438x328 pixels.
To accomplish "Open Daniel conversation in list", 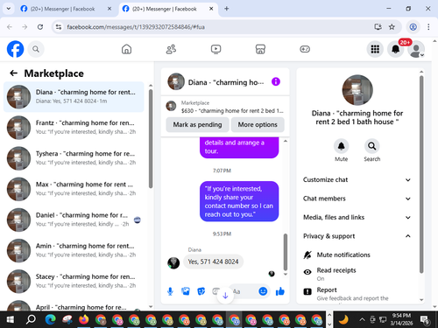I will (x=74, y=220).
